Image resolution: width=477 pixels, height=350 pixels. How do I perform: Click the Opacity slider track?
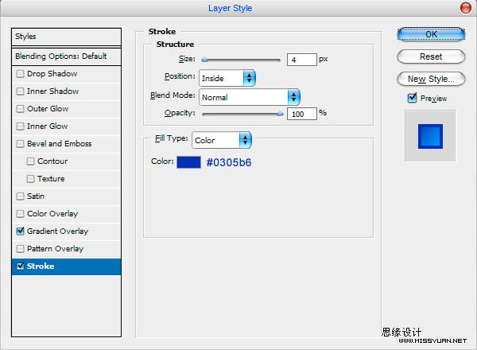pos(242,114)
